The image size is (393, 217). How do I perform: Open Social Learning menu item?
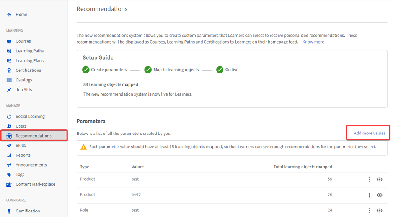(30, 117)
